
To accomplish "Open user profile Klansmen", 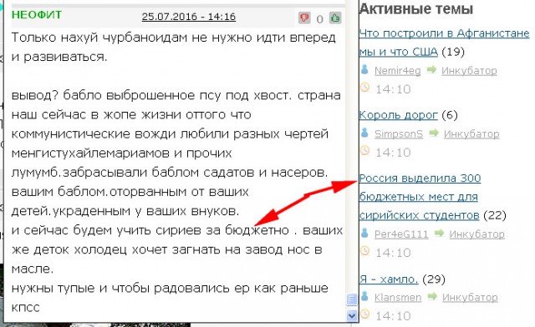I will 398,297.
